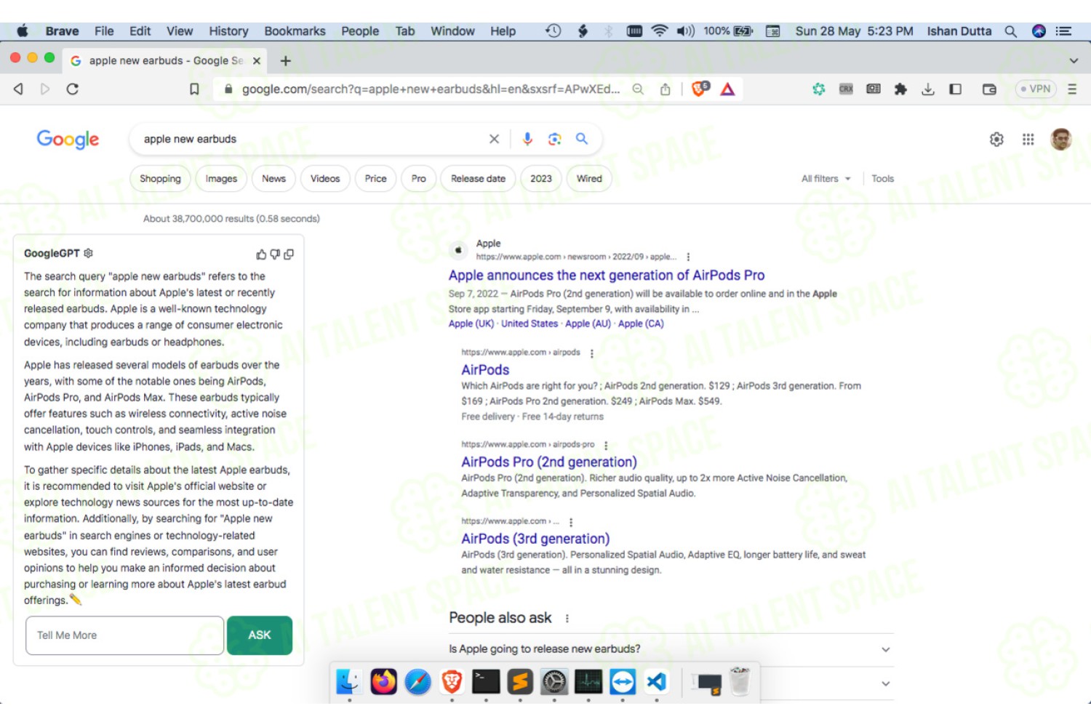This screenshot has height=727, width=1091.
Task: Open the Window menu
Action: point(452,31)
